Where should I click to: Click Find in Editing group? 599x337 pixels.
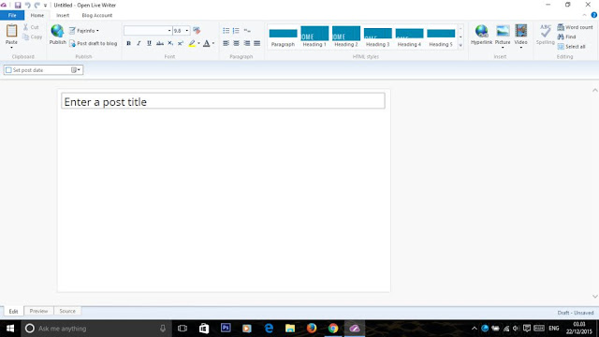pyautogui.click(x=566, y=37)
